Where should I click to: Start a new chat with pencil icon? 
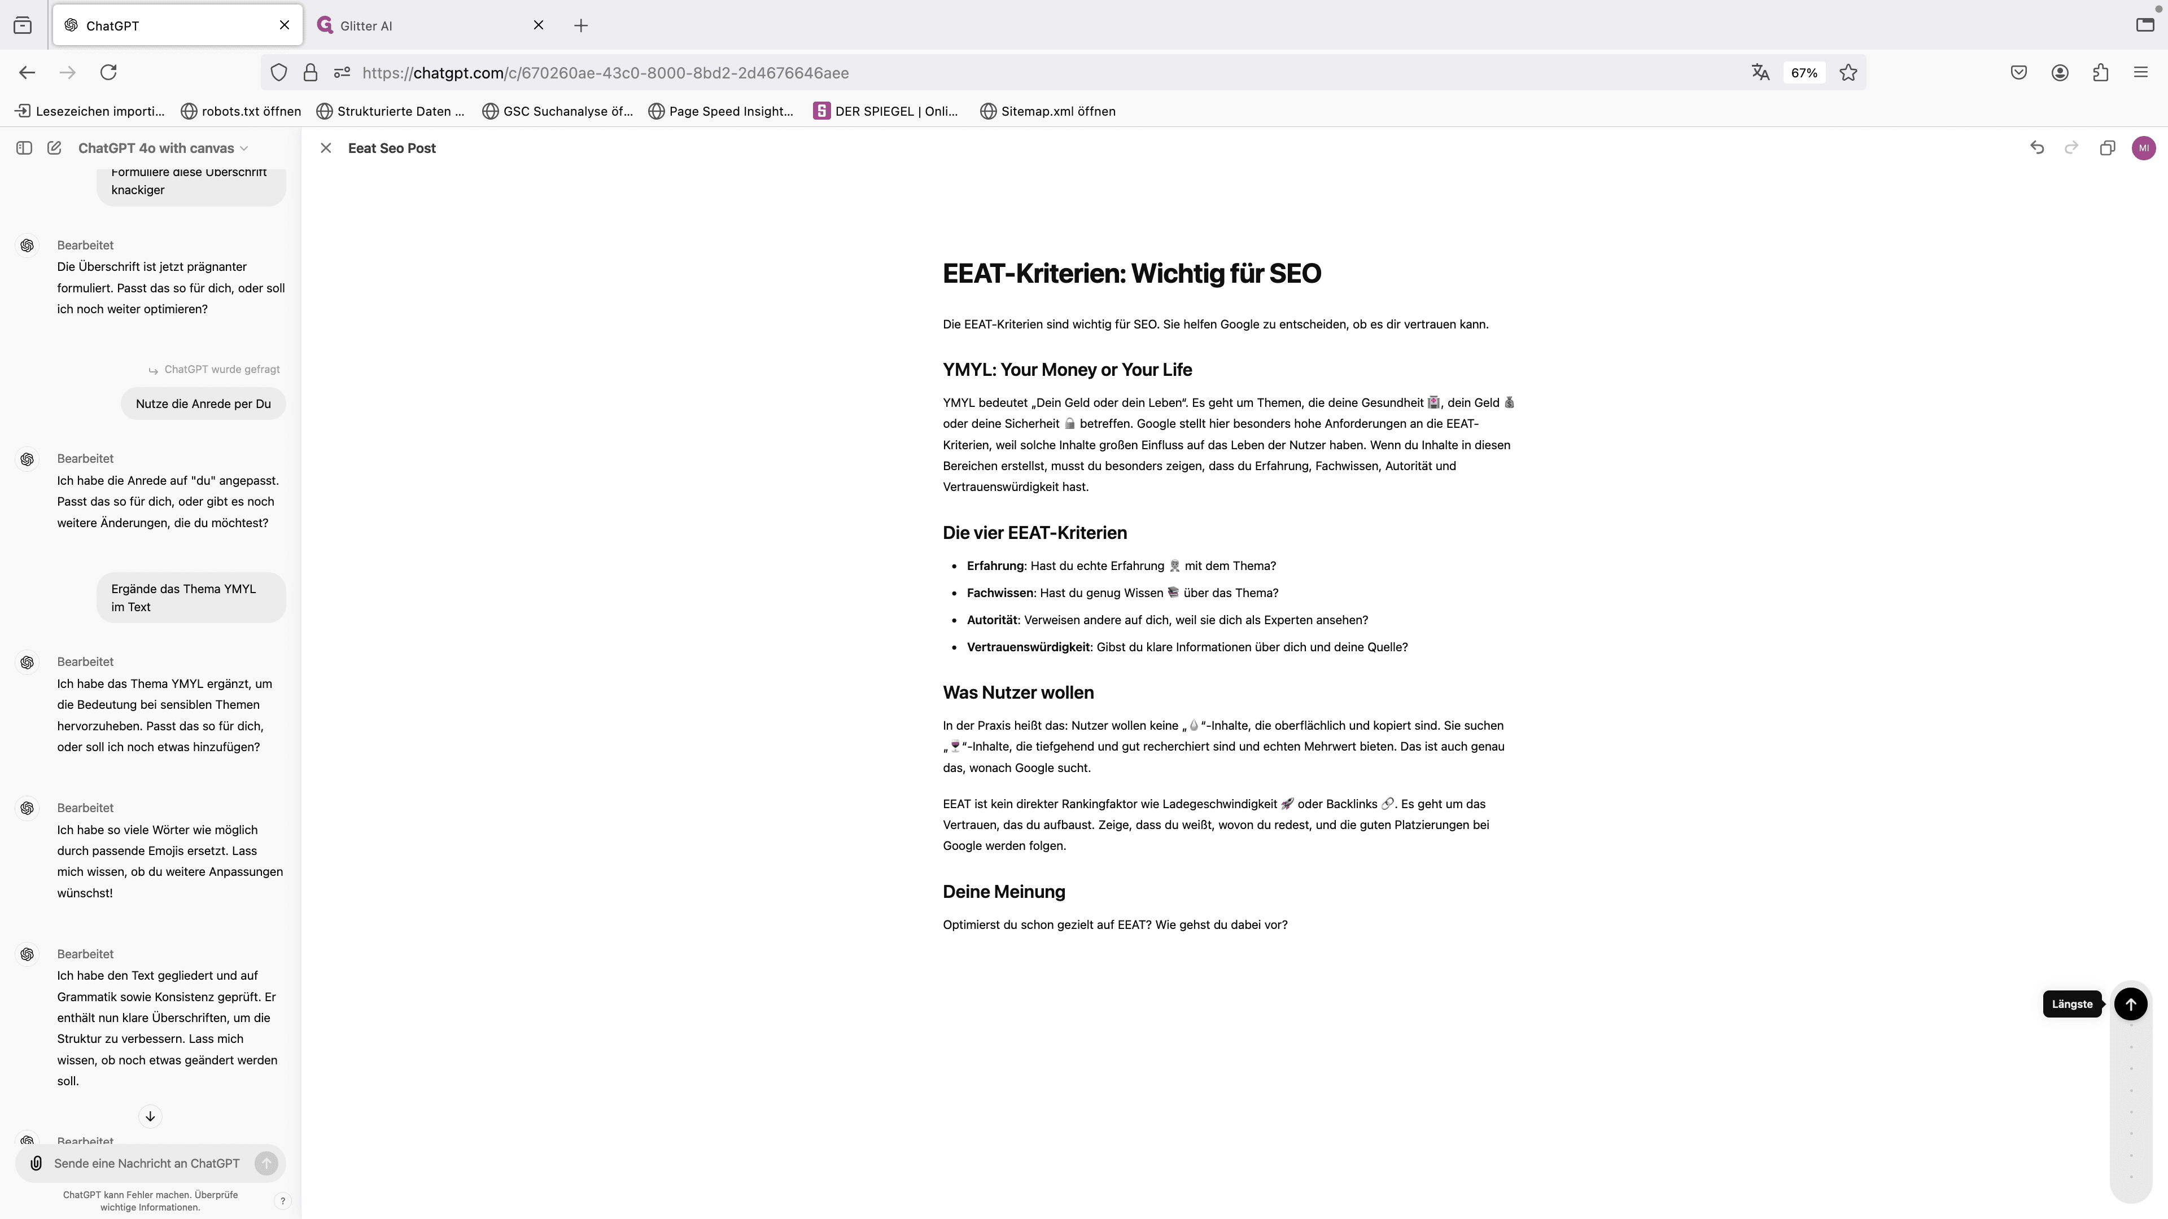[55, 148]
